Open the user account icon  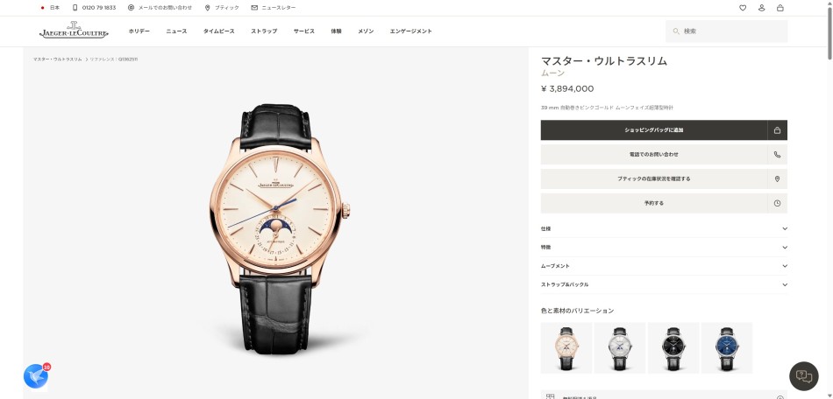pos(761,8)
